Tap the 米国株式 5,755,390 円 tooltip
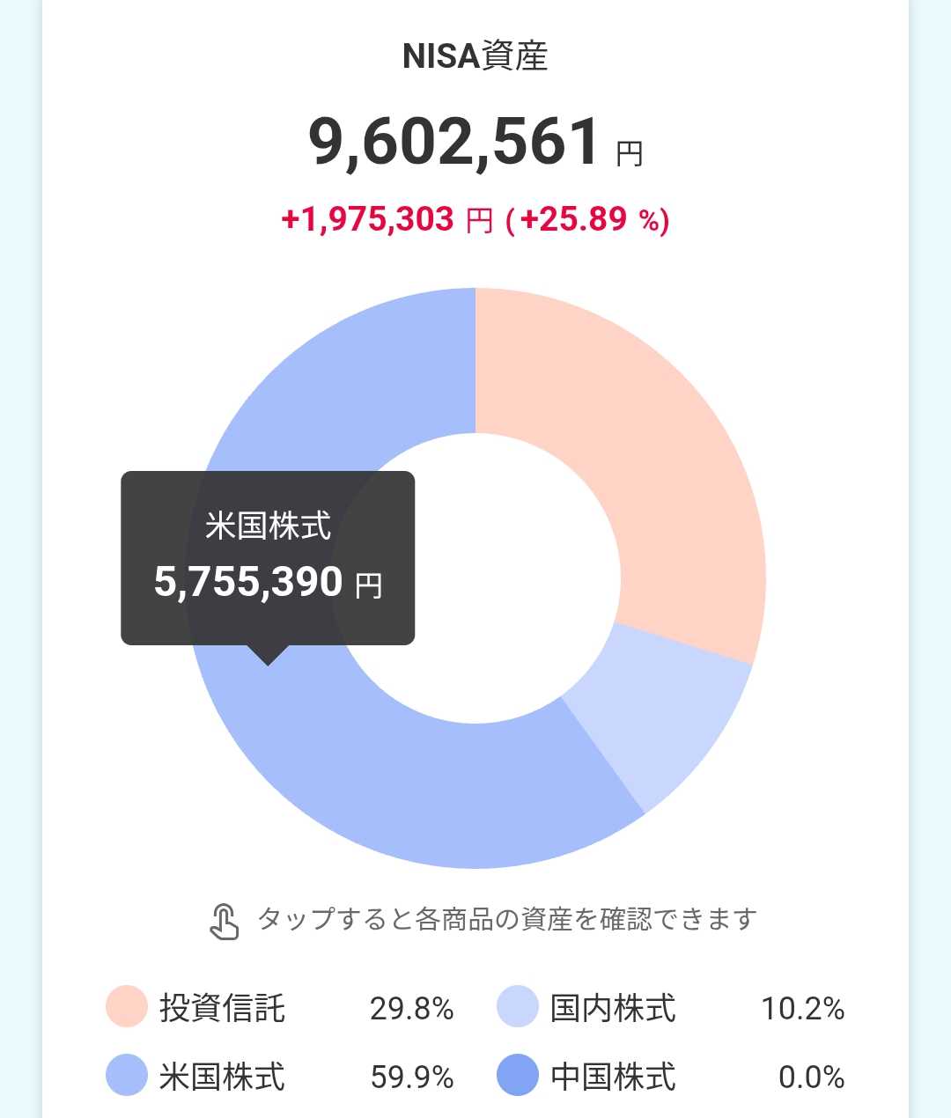 tap(268, 558)
